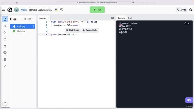The width and height of the screenshot is (194, 109).
Task: Click Explain Code button
Action: point(90,30)
